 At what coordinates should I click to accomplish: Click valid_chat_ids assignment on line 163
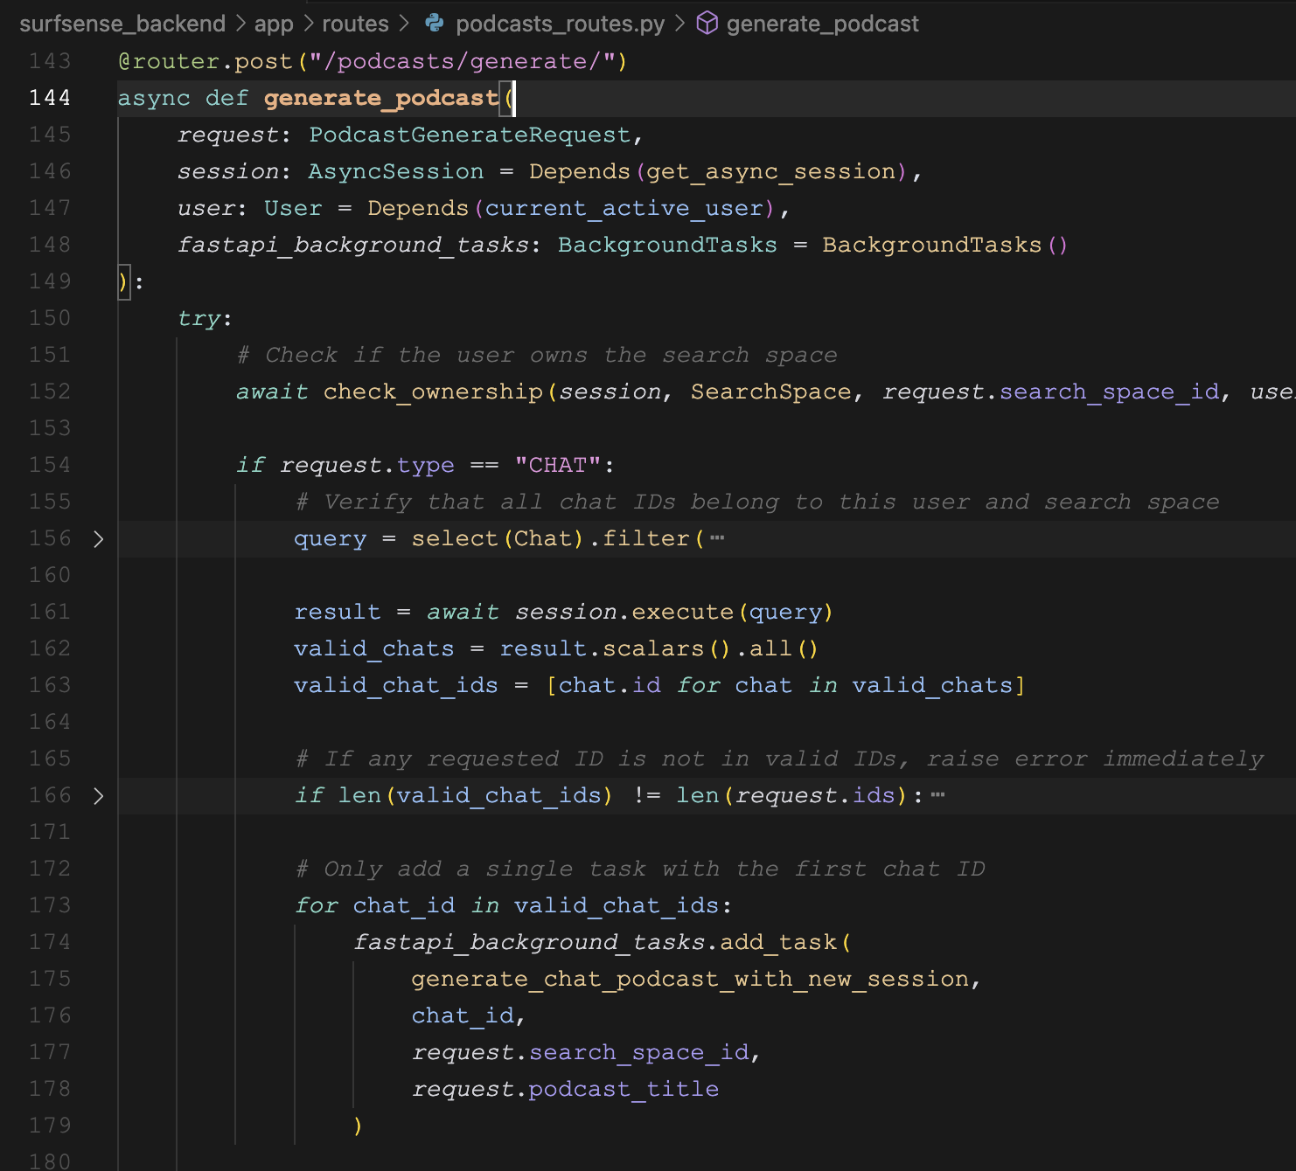(x=396, y=685)
